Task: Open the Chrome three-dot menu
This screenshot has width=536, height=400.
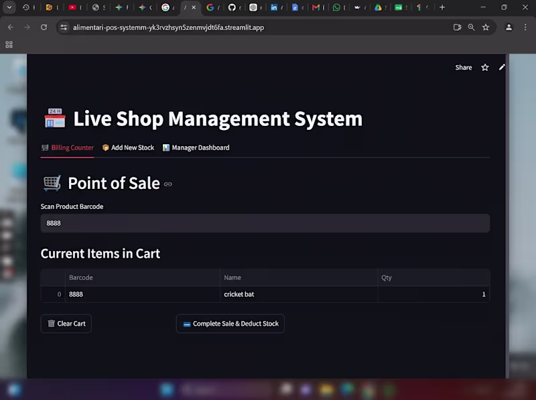Action: click(525, 27)
